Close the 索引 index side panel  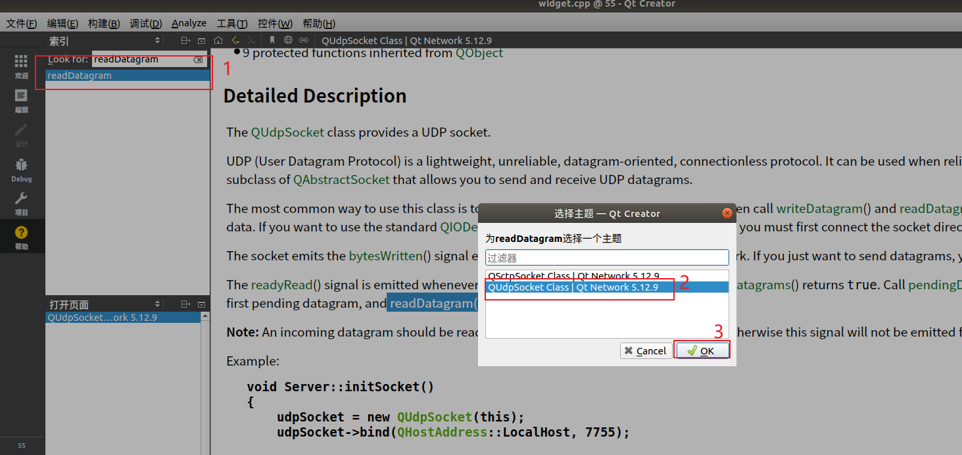point(201,41)
